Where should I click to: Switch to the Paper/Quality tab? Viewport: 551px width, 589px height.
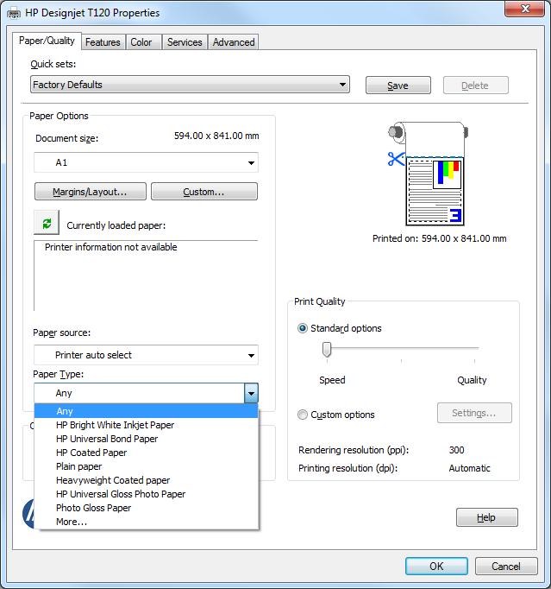(x=47, y=41)
